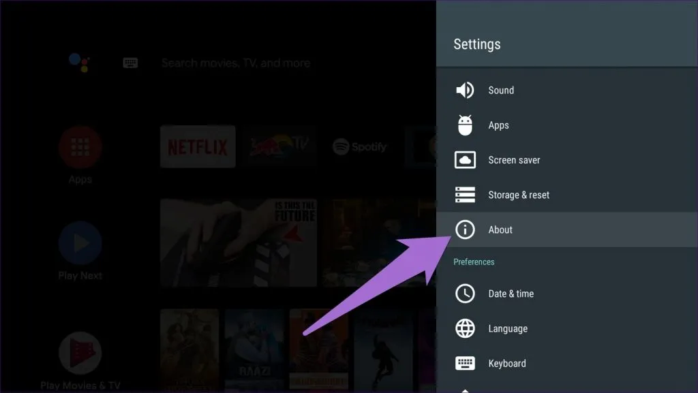Open the Screen saver cloud icon
This screenshot has width=698, height=393.
(465, 160)
